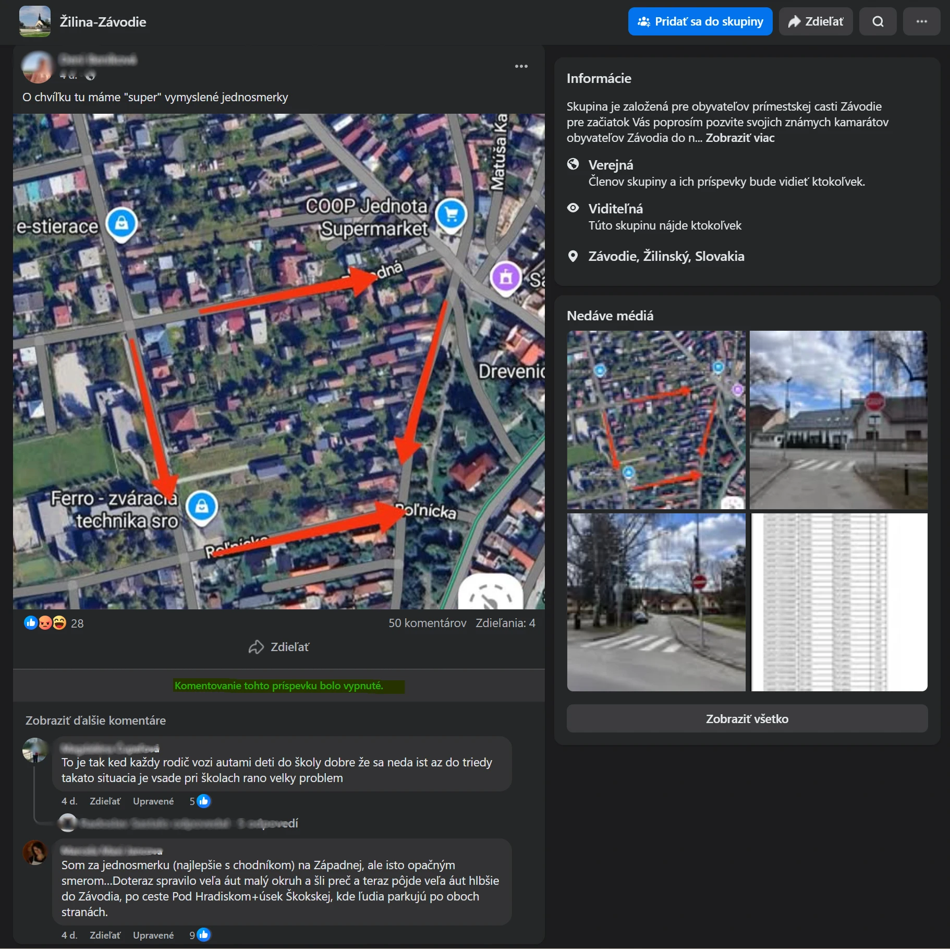This screenshot has height=949, width=950.
Task: Click Zdieľať below the post image
Action: pyautogui.click(x=279, y=647)
